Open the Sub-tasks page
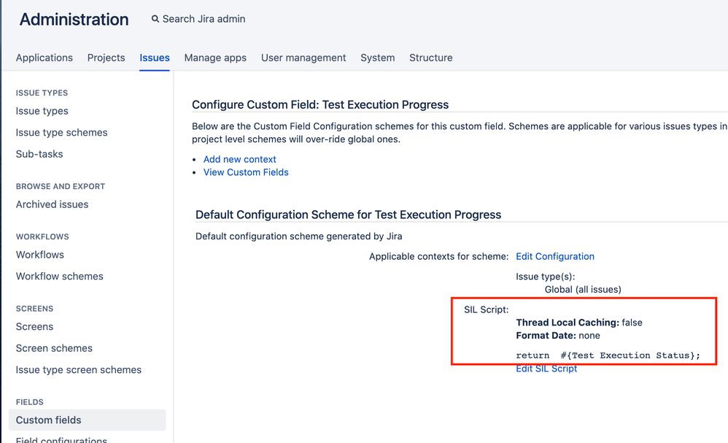The height and width of the screenshot is (443, 728). [39, 154]
